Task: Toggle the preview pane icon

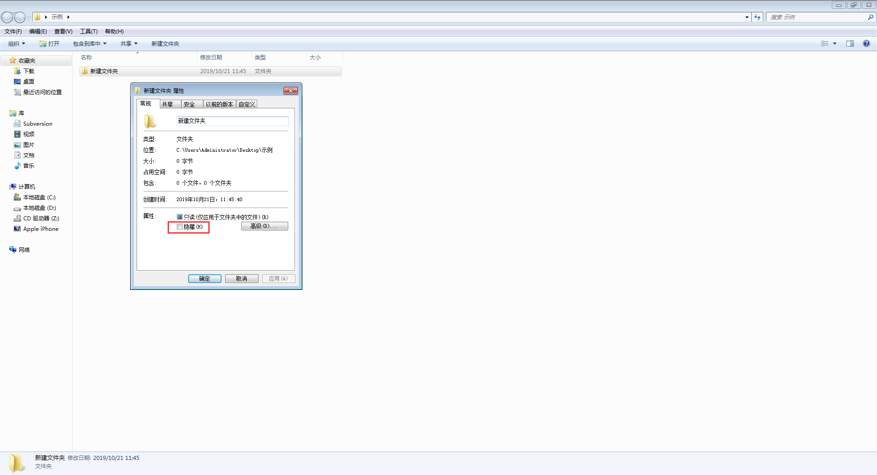Action: point(850,43)
